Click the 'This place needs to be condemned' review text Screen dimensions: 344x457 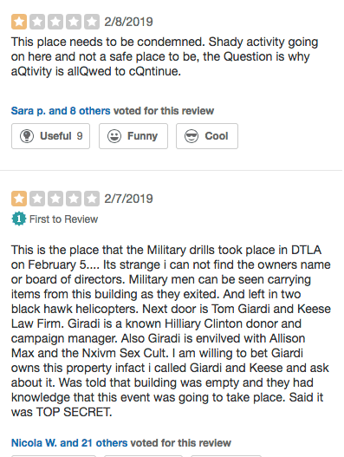(165, 56)
